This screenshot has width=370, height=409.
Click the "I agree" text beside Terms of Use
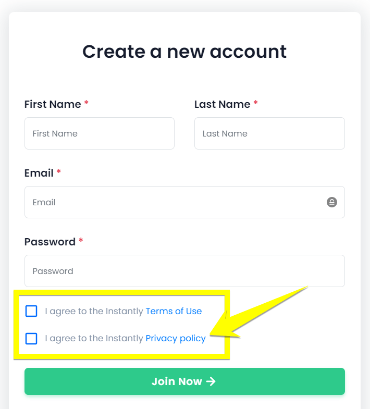pyautogui.click(x=94, y=311)
